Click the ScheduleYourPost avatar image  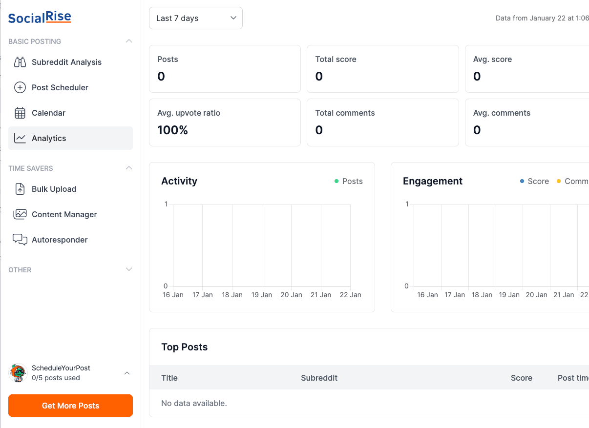(18, 373)
